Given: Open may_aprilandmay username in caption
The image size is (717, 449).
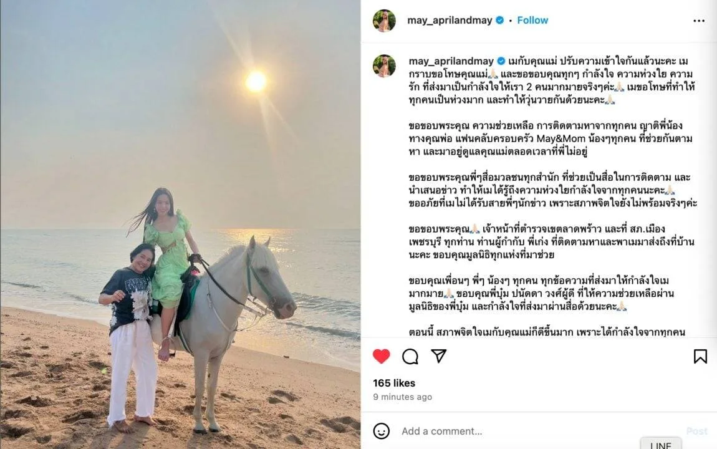Looking at the screenshot, I should point(451,61).
